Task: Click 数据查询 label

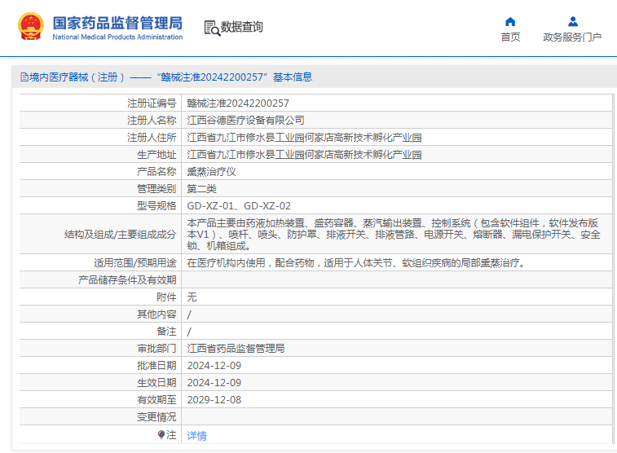Action: click(241, 27)
